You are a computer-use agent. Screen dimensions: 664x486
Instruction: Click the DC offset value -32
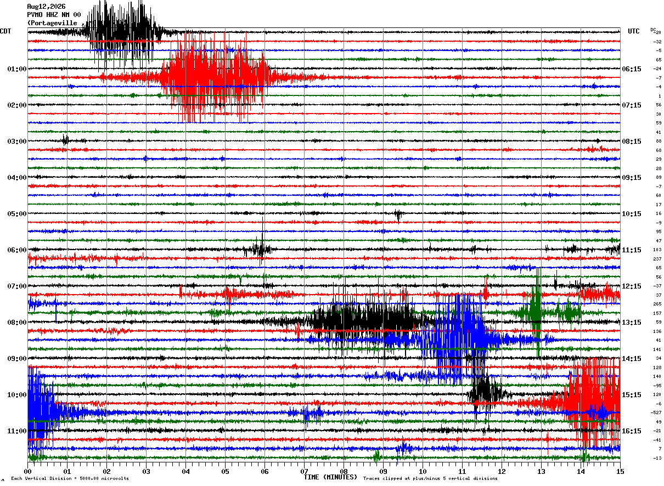pos(657,42)
